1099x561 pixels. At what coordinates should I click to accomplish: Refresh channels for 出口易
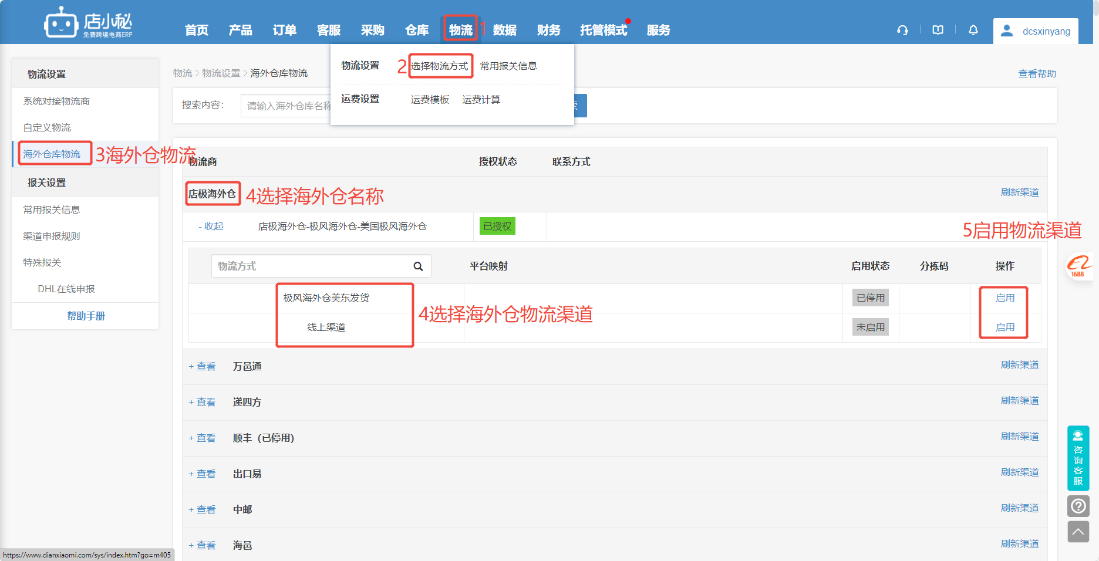click(x=1020, y=472)
